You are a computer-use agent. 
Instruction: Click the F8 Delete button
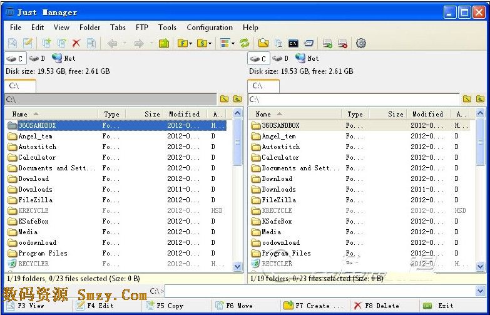(x=377, y=306)
